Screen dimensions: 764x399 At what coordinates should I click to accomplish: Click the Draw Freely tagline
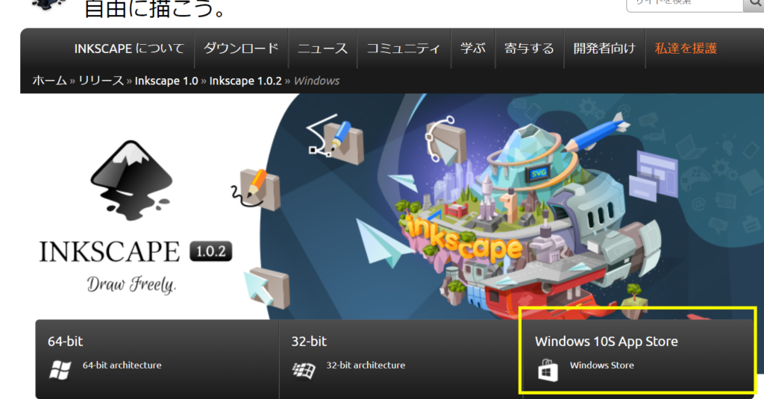[131, 284]
